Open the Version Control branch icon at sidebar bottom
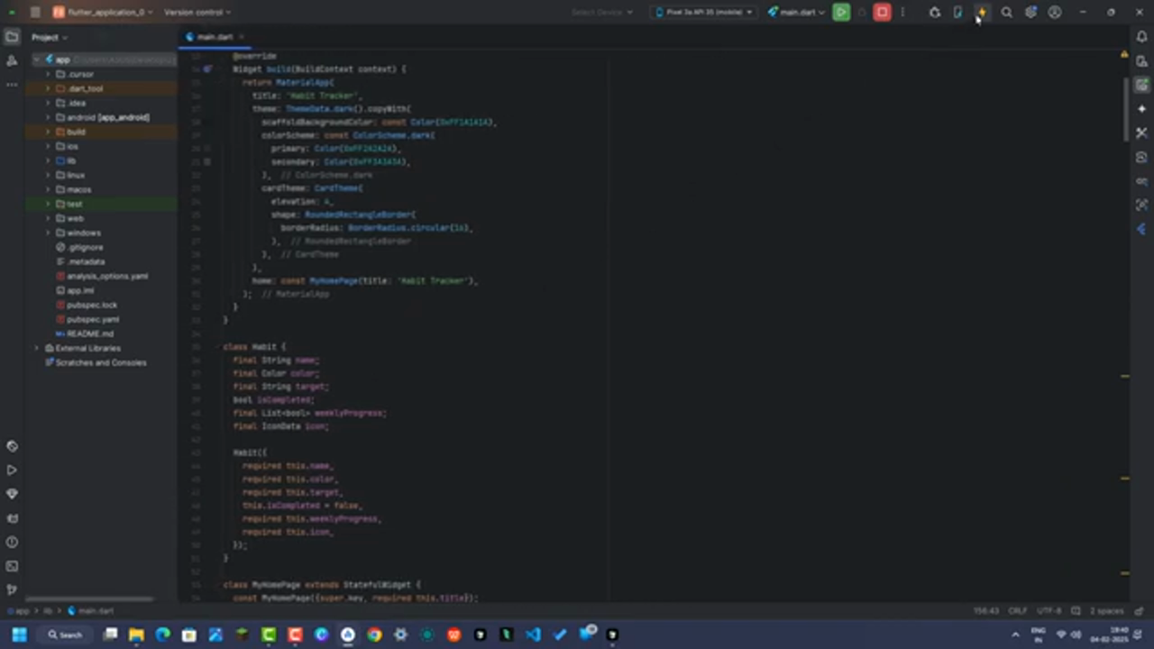This screenshot has width=1154, height=649. point(12,590)
